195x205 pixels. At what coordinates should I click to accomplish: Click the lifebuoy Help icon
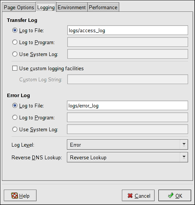pyautogui.click(x=15, y=195)
